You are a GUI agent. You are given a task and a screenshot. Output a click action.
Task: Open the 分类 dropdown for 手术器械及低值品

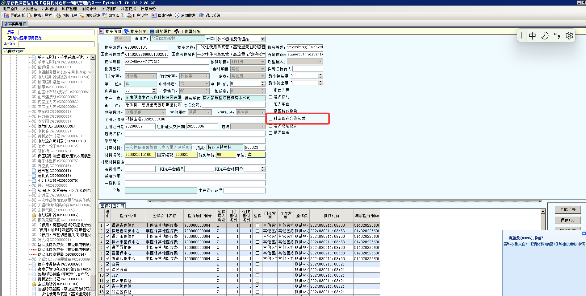pyautogui.click(x=262, y=39)
